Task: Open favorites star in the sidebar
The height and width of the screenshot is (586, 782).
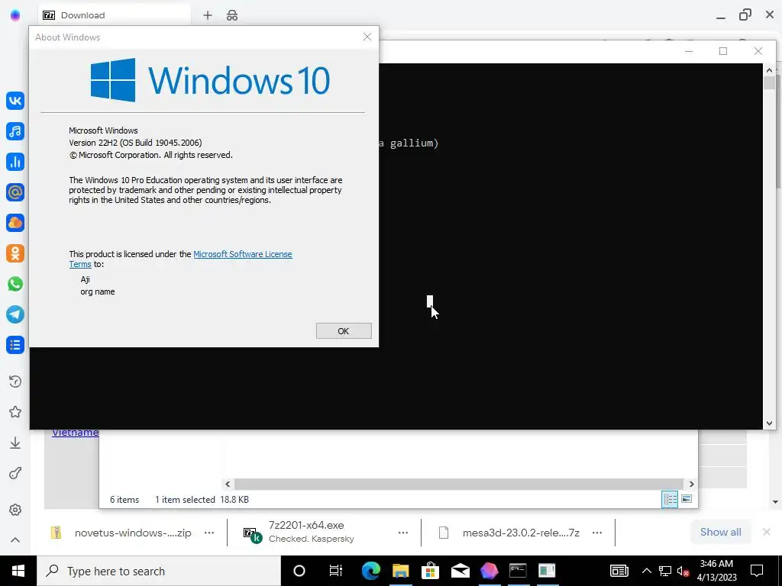Action: tap(15, 412)
